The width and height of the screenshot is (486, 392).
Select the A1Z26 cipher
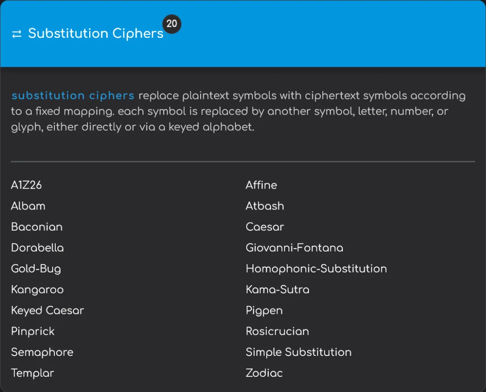point(26,185)
